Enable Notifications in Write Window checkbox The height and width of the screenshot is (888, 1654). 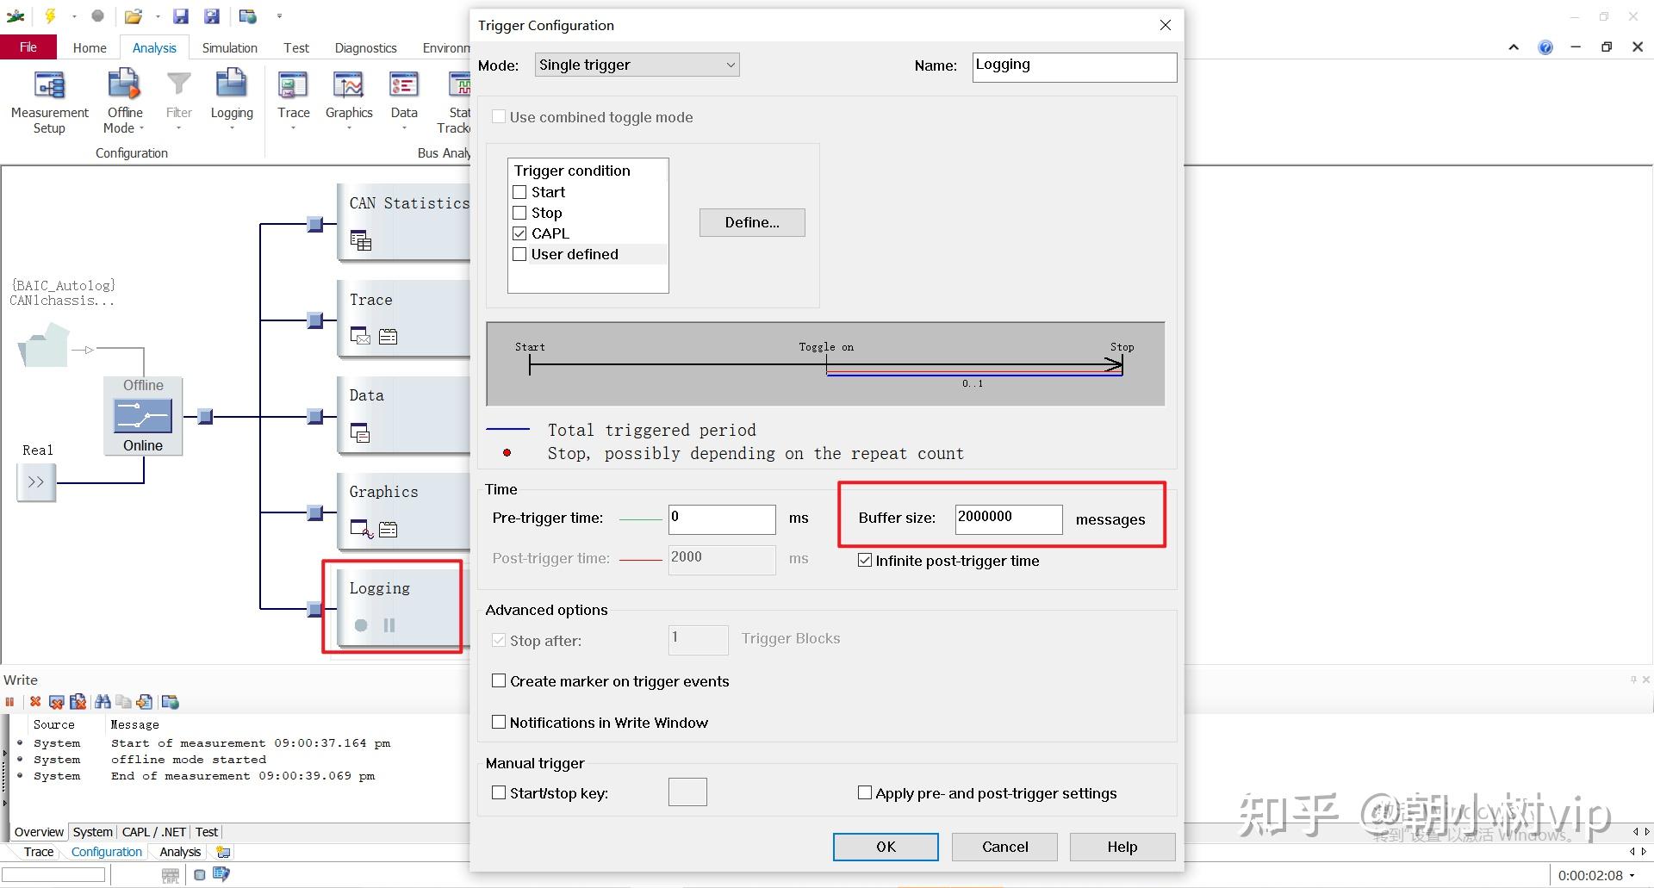pos(499,723)
